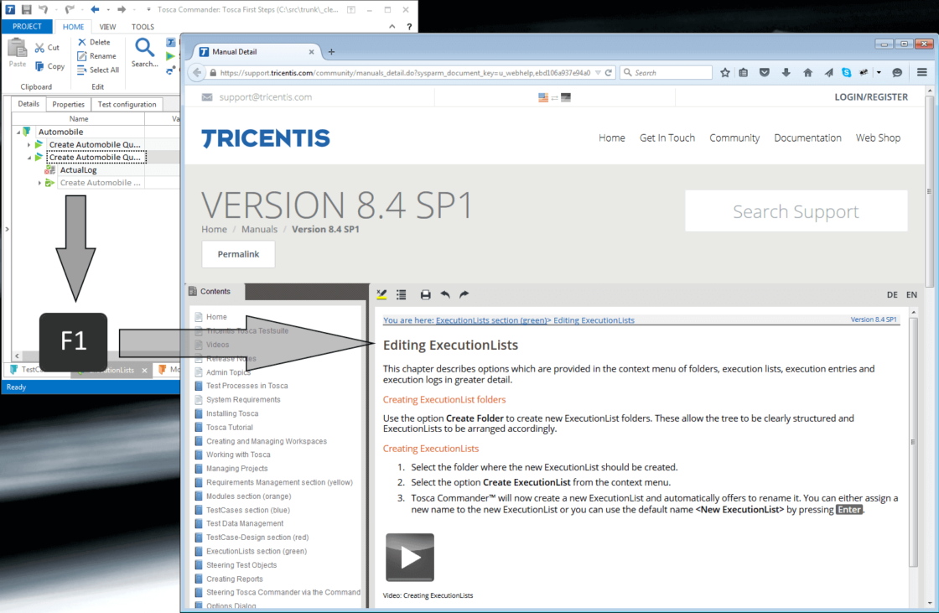Open the small dropdown arrow in browser toolbar
The width and height of the screenshot is (939, 613).
[x=879, y=73]
